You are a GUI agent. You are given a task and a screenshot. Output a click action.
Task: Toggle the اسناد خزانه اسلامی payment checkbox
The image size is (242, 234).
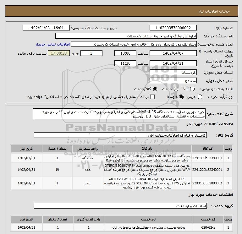[x=152, y=97]
